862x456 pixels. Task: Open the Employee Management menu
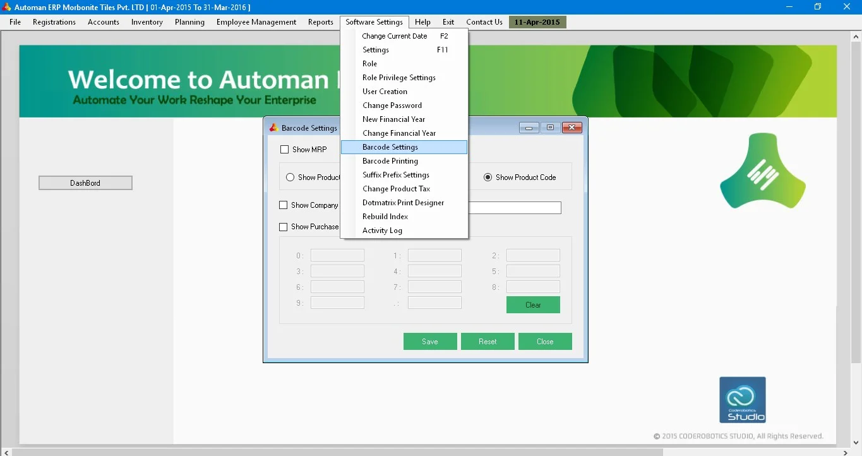(256, 22)
